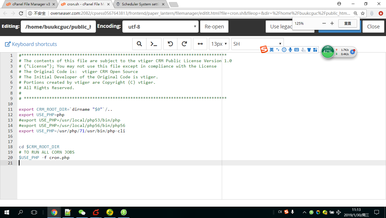Screen dimensions: 386x218
Task: Open the 360 green plus app on taskbar
Action: pyautogui.click(x=110, y=212)
